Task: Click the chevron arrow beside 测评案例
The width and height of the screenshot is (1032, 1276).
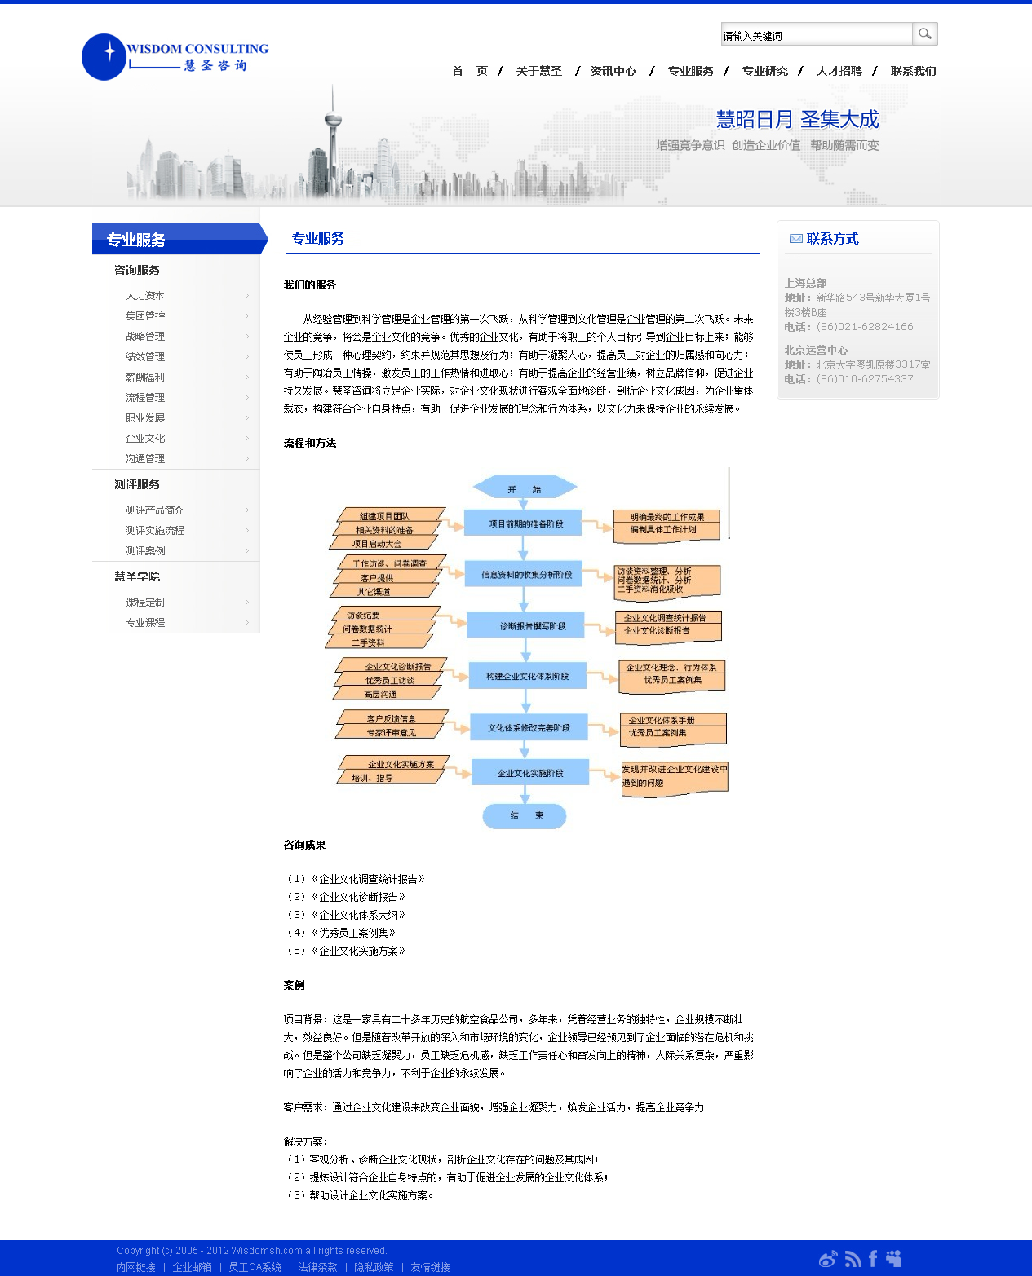Action: [x=247, y=551]
